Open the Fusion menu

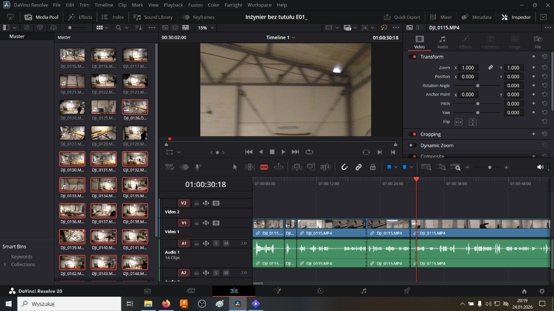click(x=195, y=5)
